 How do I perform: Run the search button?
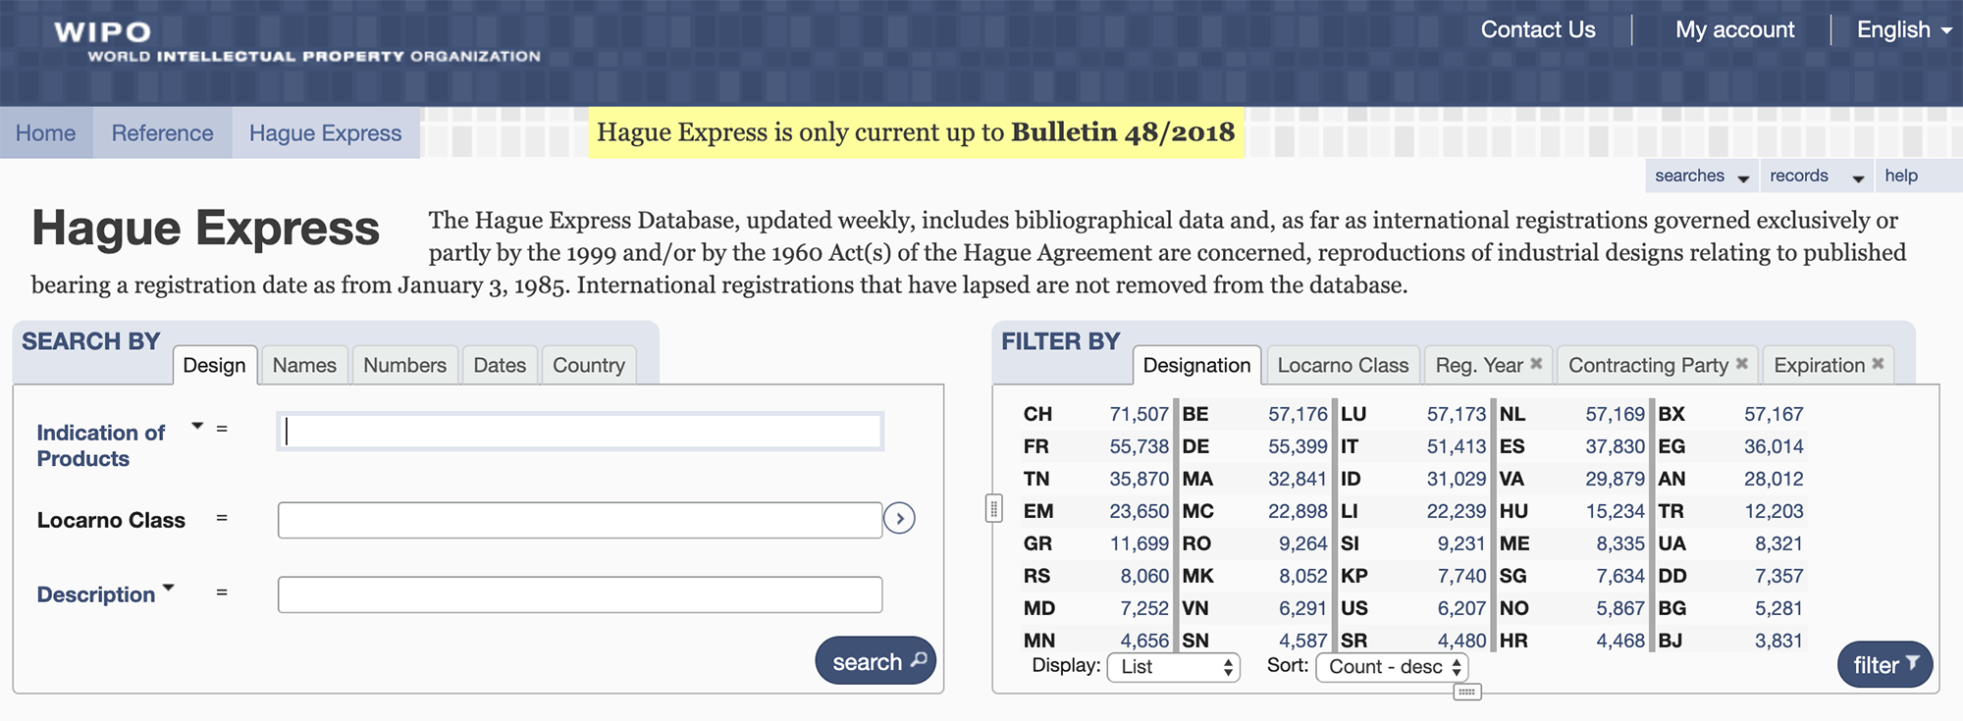875,661
